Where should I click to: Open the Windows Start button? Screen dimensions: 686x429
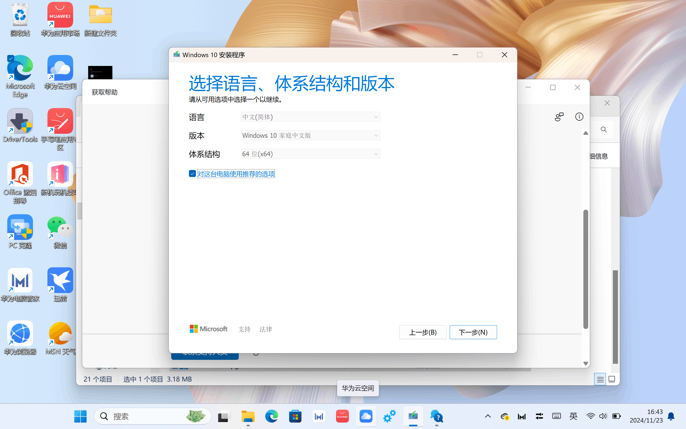point(80,416)
